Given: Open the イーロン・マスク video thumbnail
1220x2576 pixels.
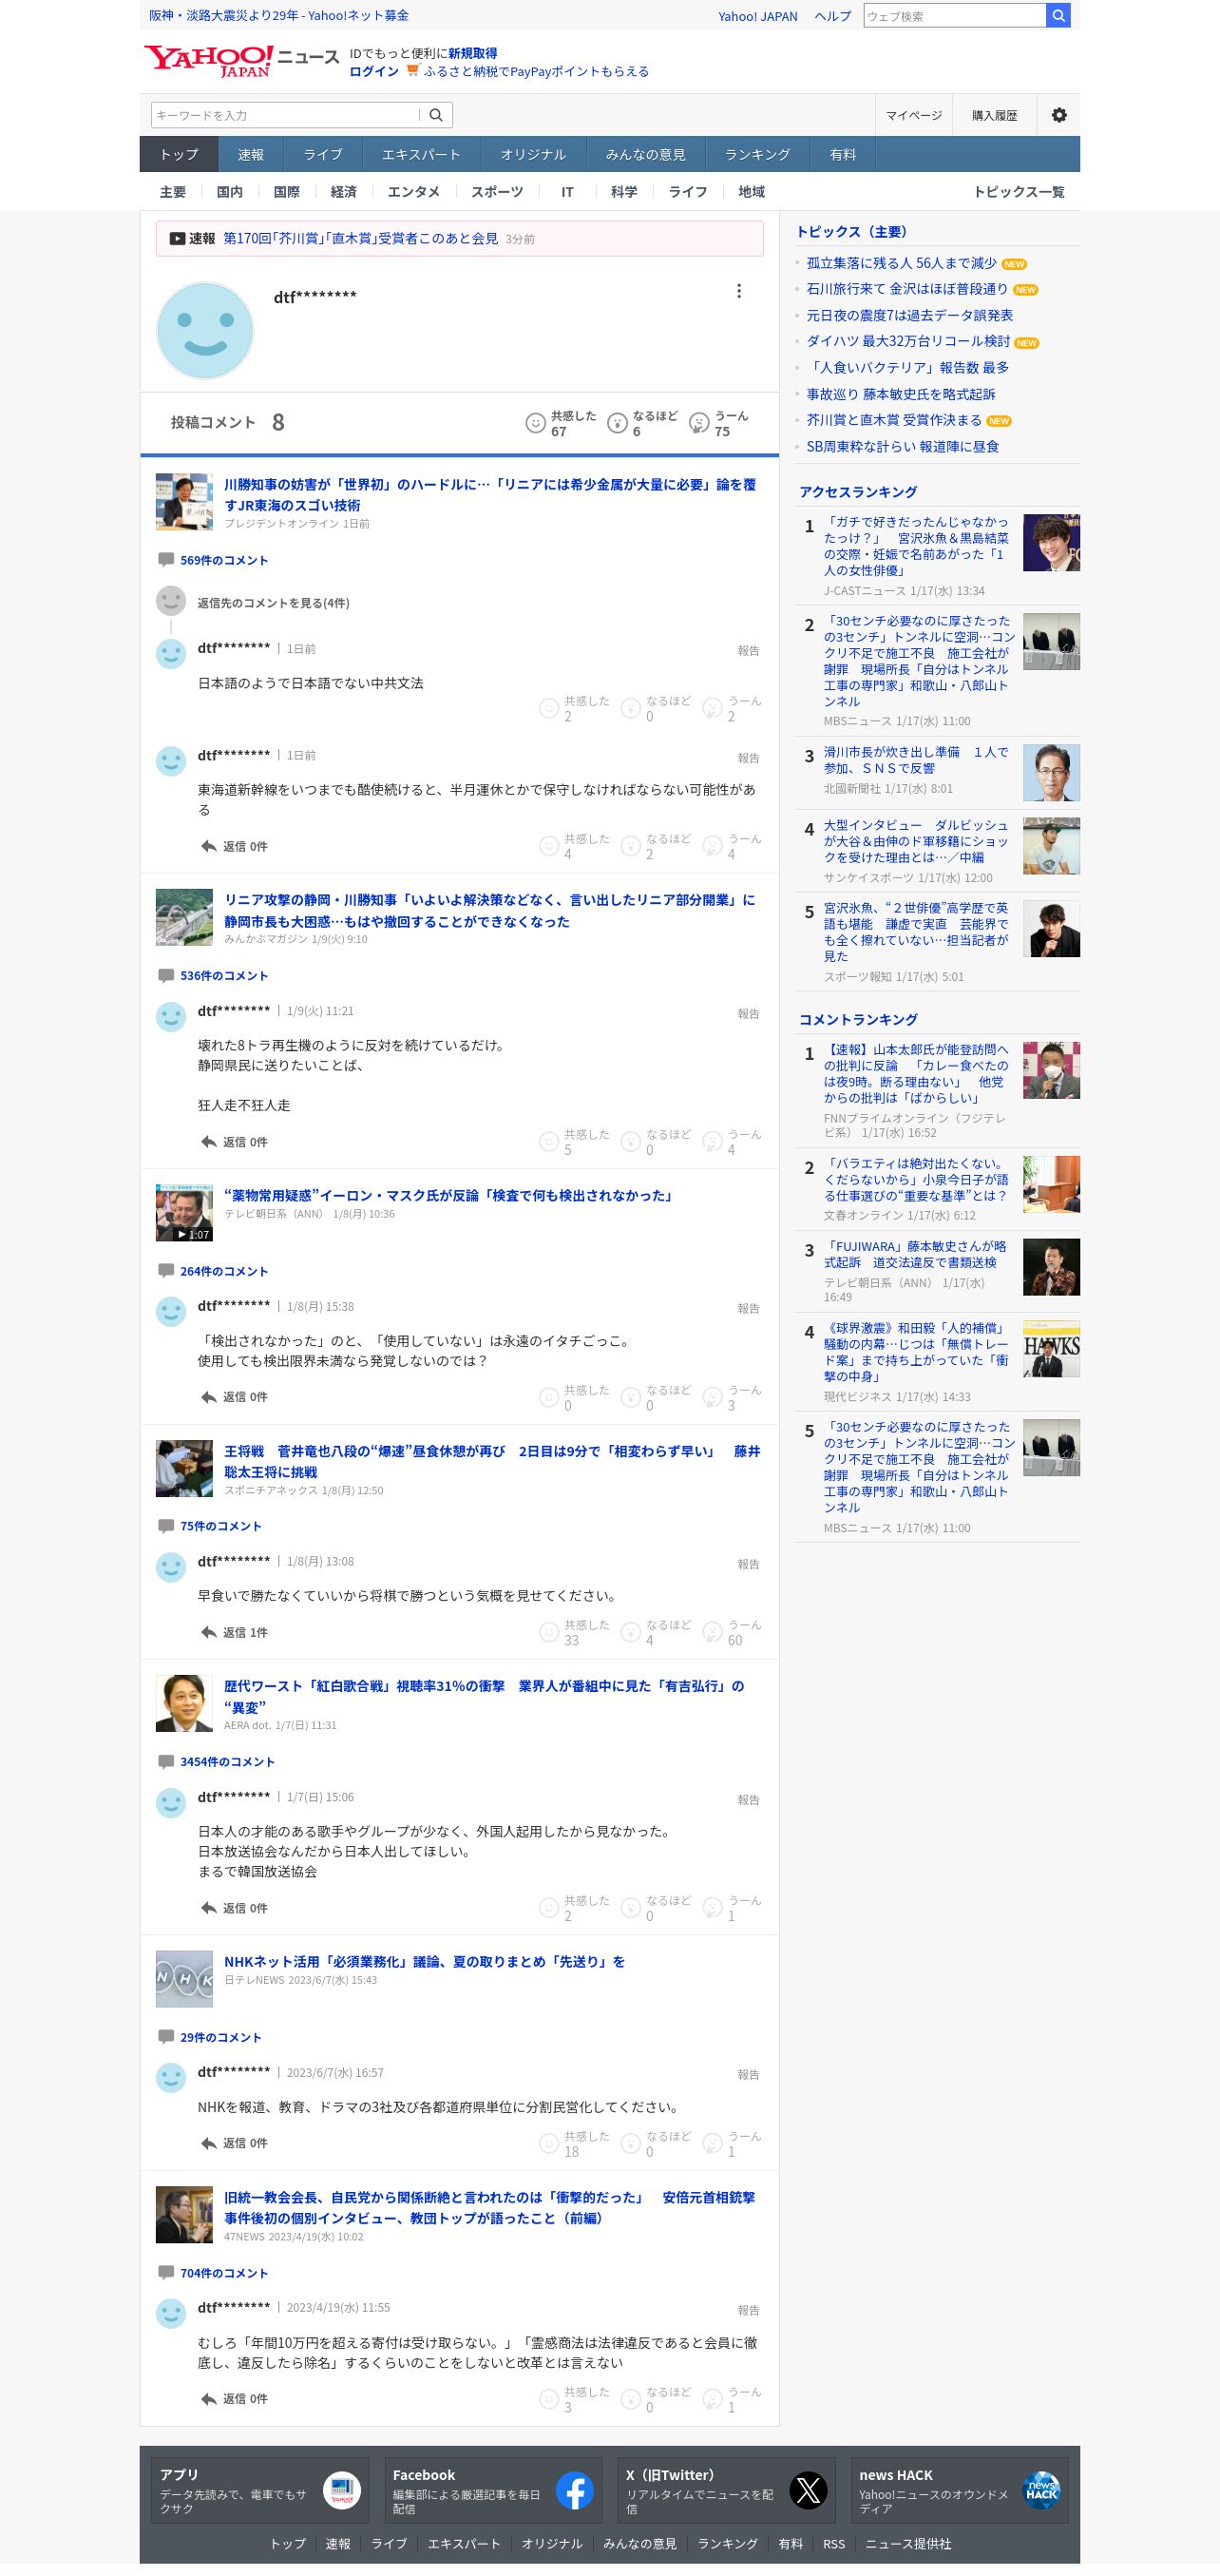Looking at the screenshot, I should 183,1213.
